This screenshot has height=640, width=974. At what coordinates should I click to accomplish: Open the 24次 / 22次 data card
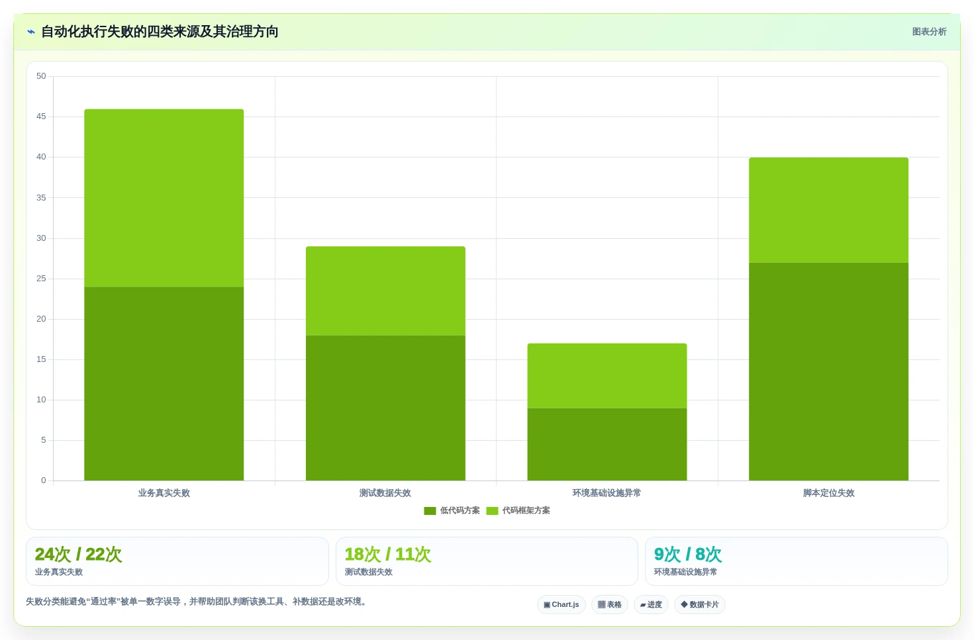pyautogui.click(x=177, y=561)
